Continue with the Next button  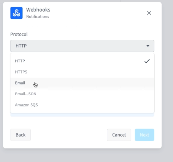pyautogui.click(x=144, y=135)
